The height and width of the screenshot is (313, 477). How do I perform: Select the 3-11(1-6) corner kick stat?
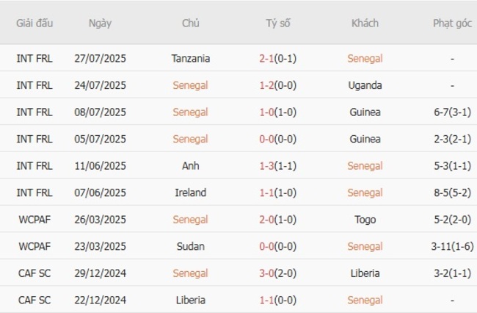(x=452, y=246)
